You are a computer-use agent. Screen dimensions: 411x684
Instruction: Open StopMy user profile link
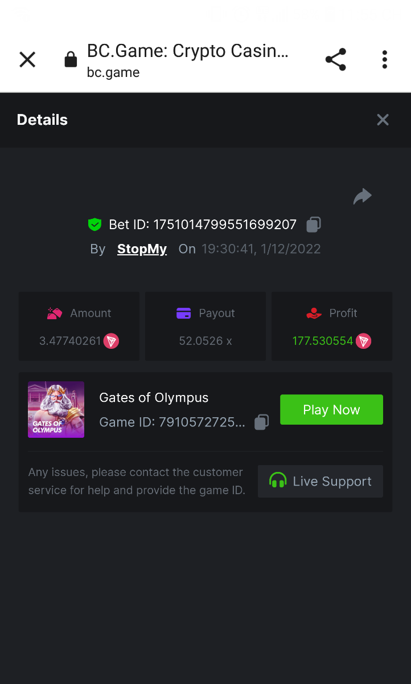click(x=142, y=249)
